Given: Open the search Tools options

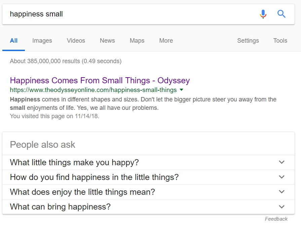Looking at the screenshot, I should [x=280, y=41].
